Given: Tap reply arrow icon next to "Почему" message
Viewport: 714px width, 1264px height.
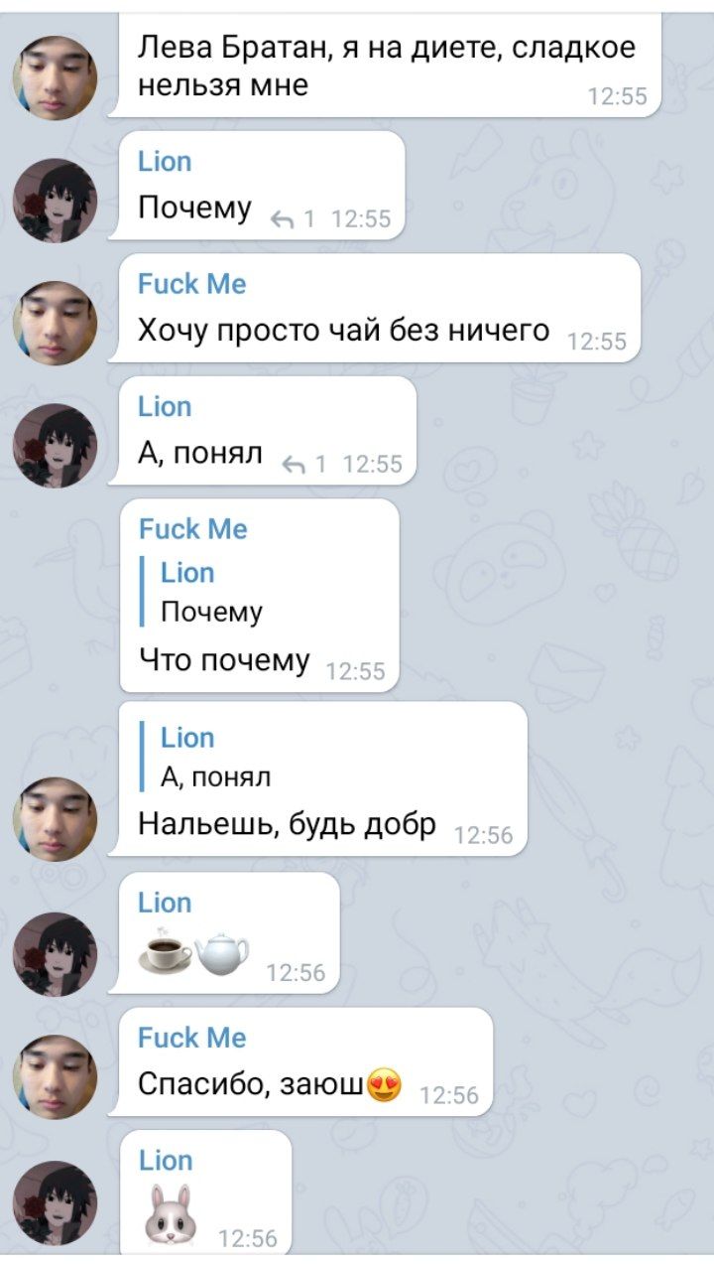Looking at the screenshot, I should tap(284, 218).
